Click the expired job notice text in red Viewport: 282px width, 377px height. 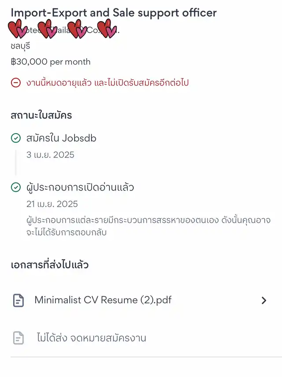pyautogui.click(x=108, y=83)
